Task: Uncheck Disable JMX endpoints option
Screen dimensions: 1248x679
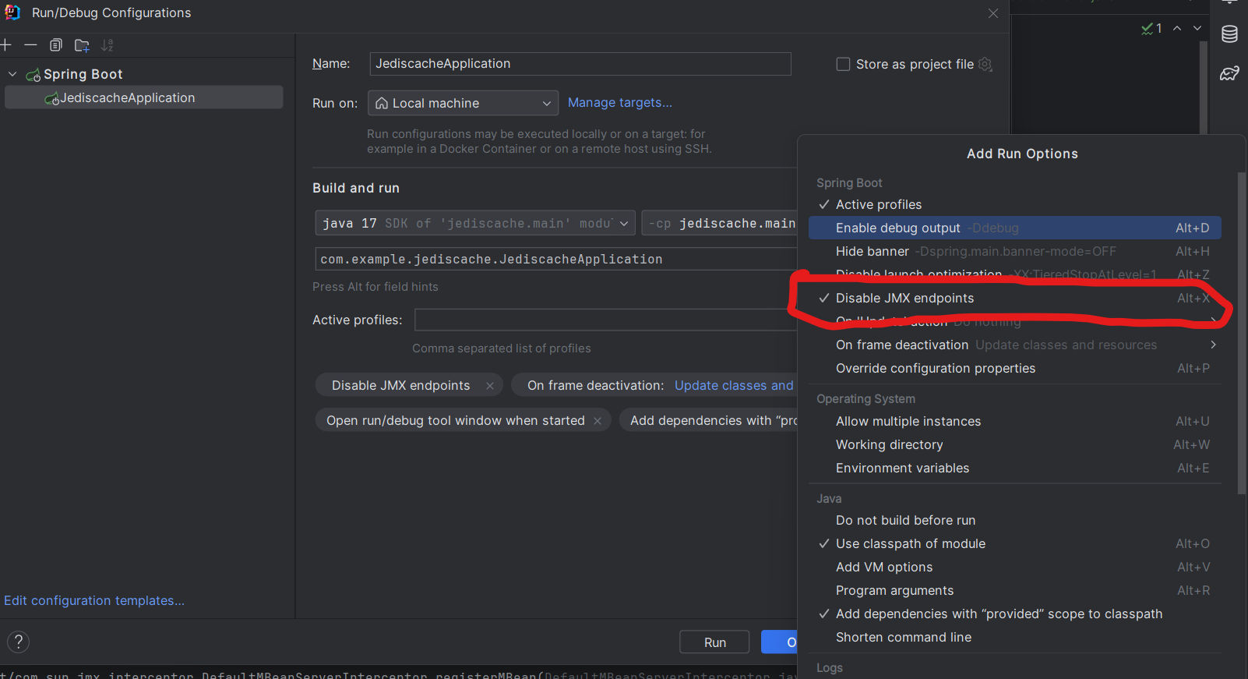Action: coord(1014,298)
